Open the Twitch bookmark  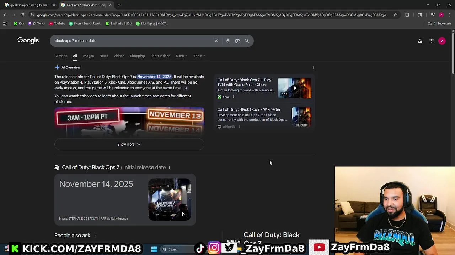point(37,24)
